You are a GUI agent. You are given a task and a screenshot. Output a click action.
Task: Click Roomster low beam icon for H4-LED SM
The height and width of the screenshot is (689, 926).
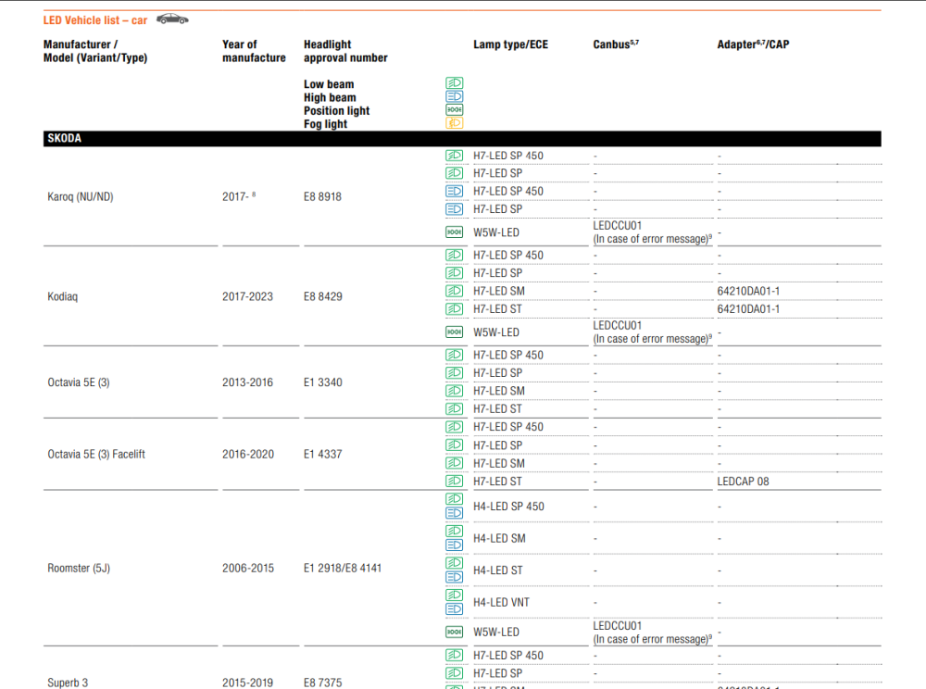pos(454,532)
